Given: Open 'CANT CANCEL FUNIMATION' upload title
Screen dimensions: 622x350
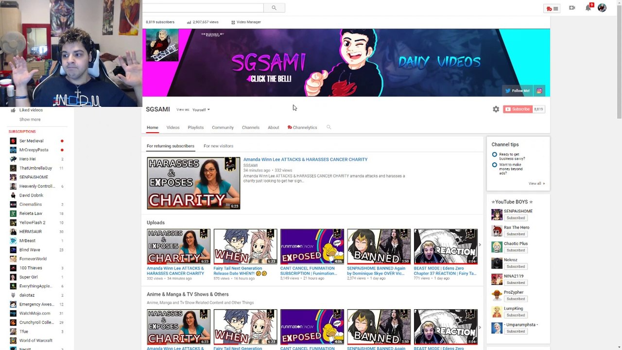Looking at the screenshot, I should click(309, 271).
